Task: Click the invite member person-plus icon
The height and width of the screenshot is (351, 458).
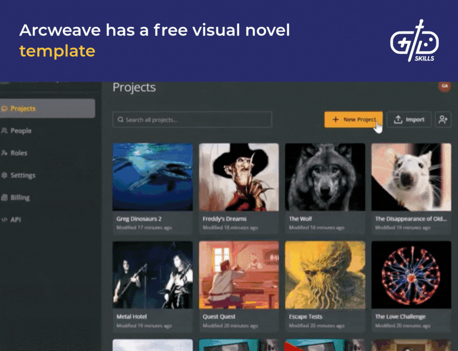Action: [443, 119]
